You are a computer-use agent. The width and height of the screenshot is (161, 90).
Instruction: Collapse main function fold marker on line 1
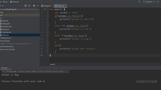49,9
